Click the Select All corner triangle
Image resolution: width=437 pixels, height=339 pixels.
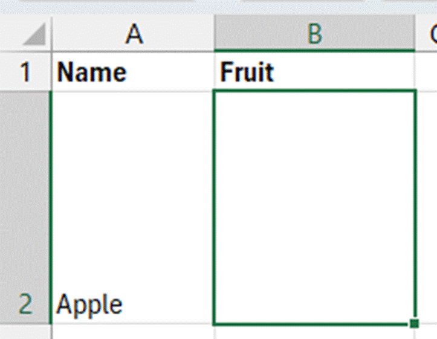pos(34,34)
